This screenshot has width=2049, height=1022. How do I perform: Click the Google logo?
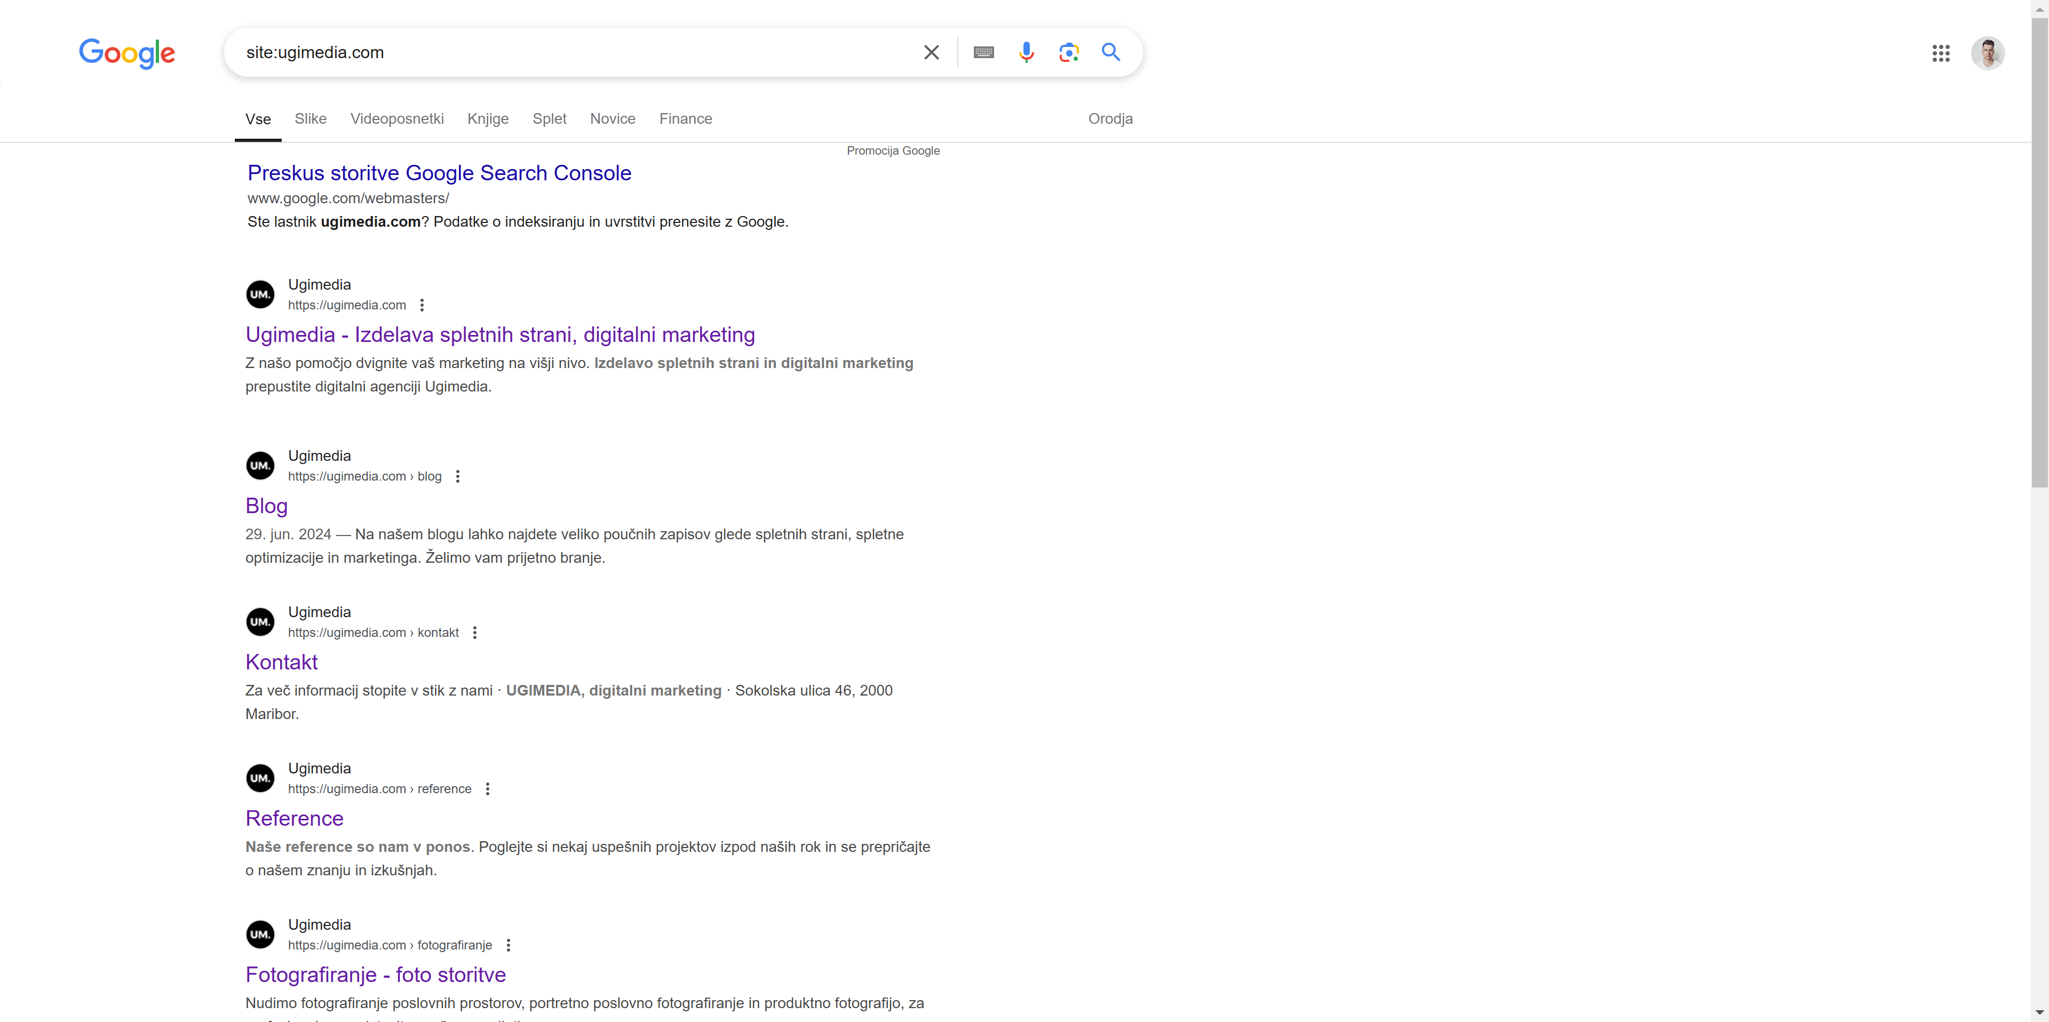(x=128, y=53)
